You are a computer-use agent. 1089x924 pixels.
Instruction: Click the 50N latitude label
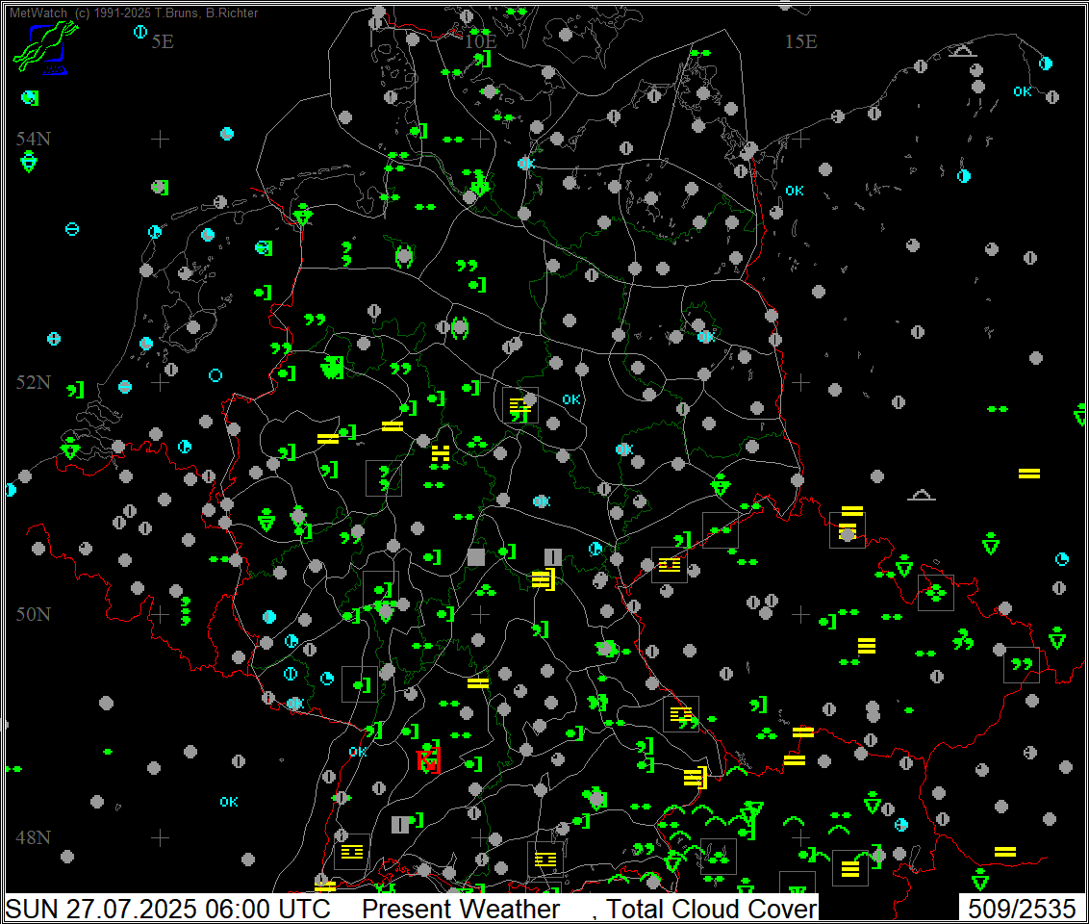point(33,614)
